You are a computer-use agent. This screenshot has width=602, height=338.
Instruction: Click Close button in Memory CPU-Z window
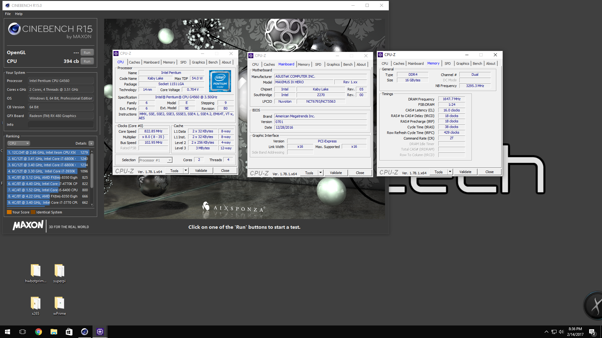pyautogui.click(x=489, y=172)
